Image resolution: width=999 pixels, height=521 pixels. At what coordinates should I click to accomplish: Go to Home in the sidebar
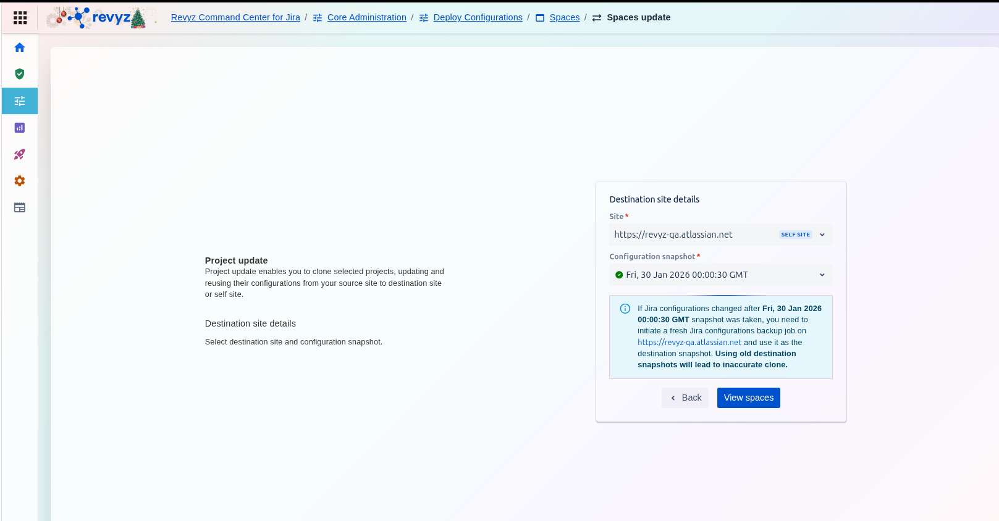pos(20,48)
